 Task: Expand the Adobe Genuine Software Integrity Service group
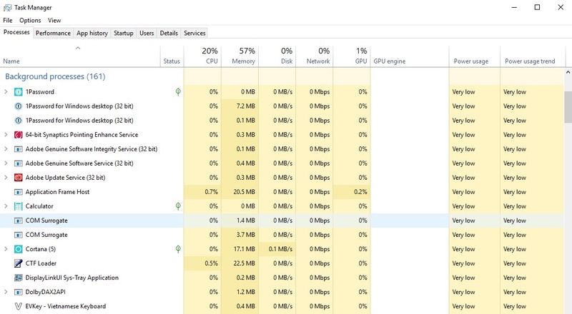(6, 149)
